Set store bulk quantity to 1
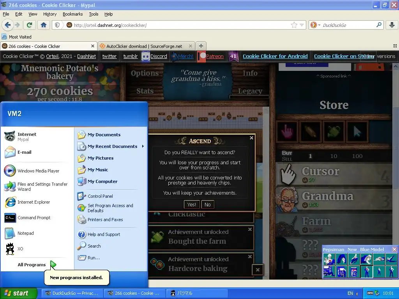Viewport: 399px width, 299px height. click(310, 156)
